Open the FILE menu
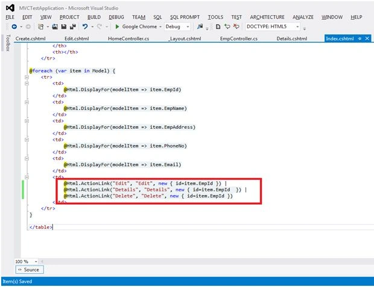The image size is (374, 287). [x=10, y=17]
